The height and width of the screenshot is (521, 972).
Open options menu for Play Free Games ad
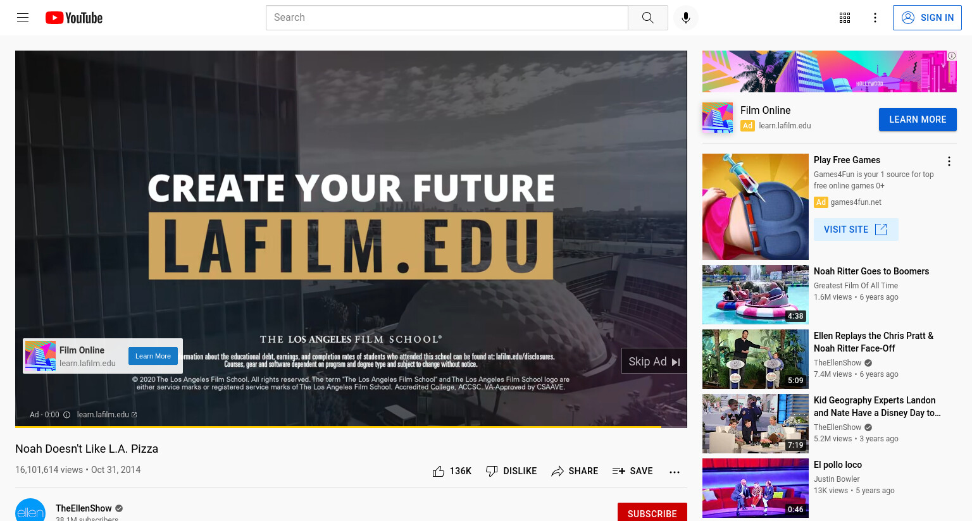(949, 161)
